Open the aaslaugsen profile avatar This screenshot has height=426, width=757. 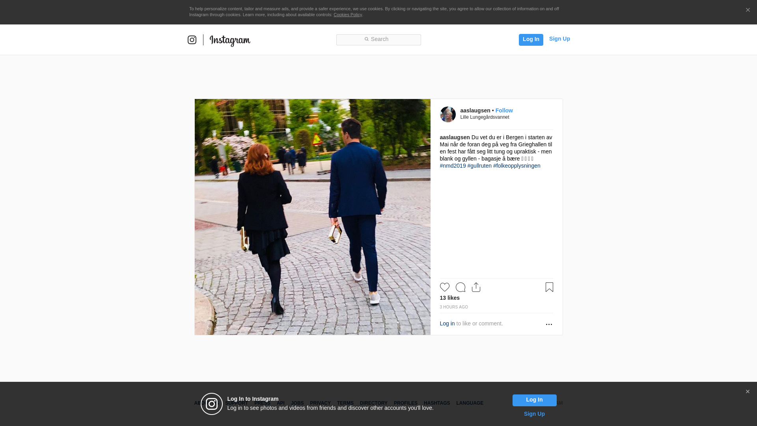(x=447, y=114)
